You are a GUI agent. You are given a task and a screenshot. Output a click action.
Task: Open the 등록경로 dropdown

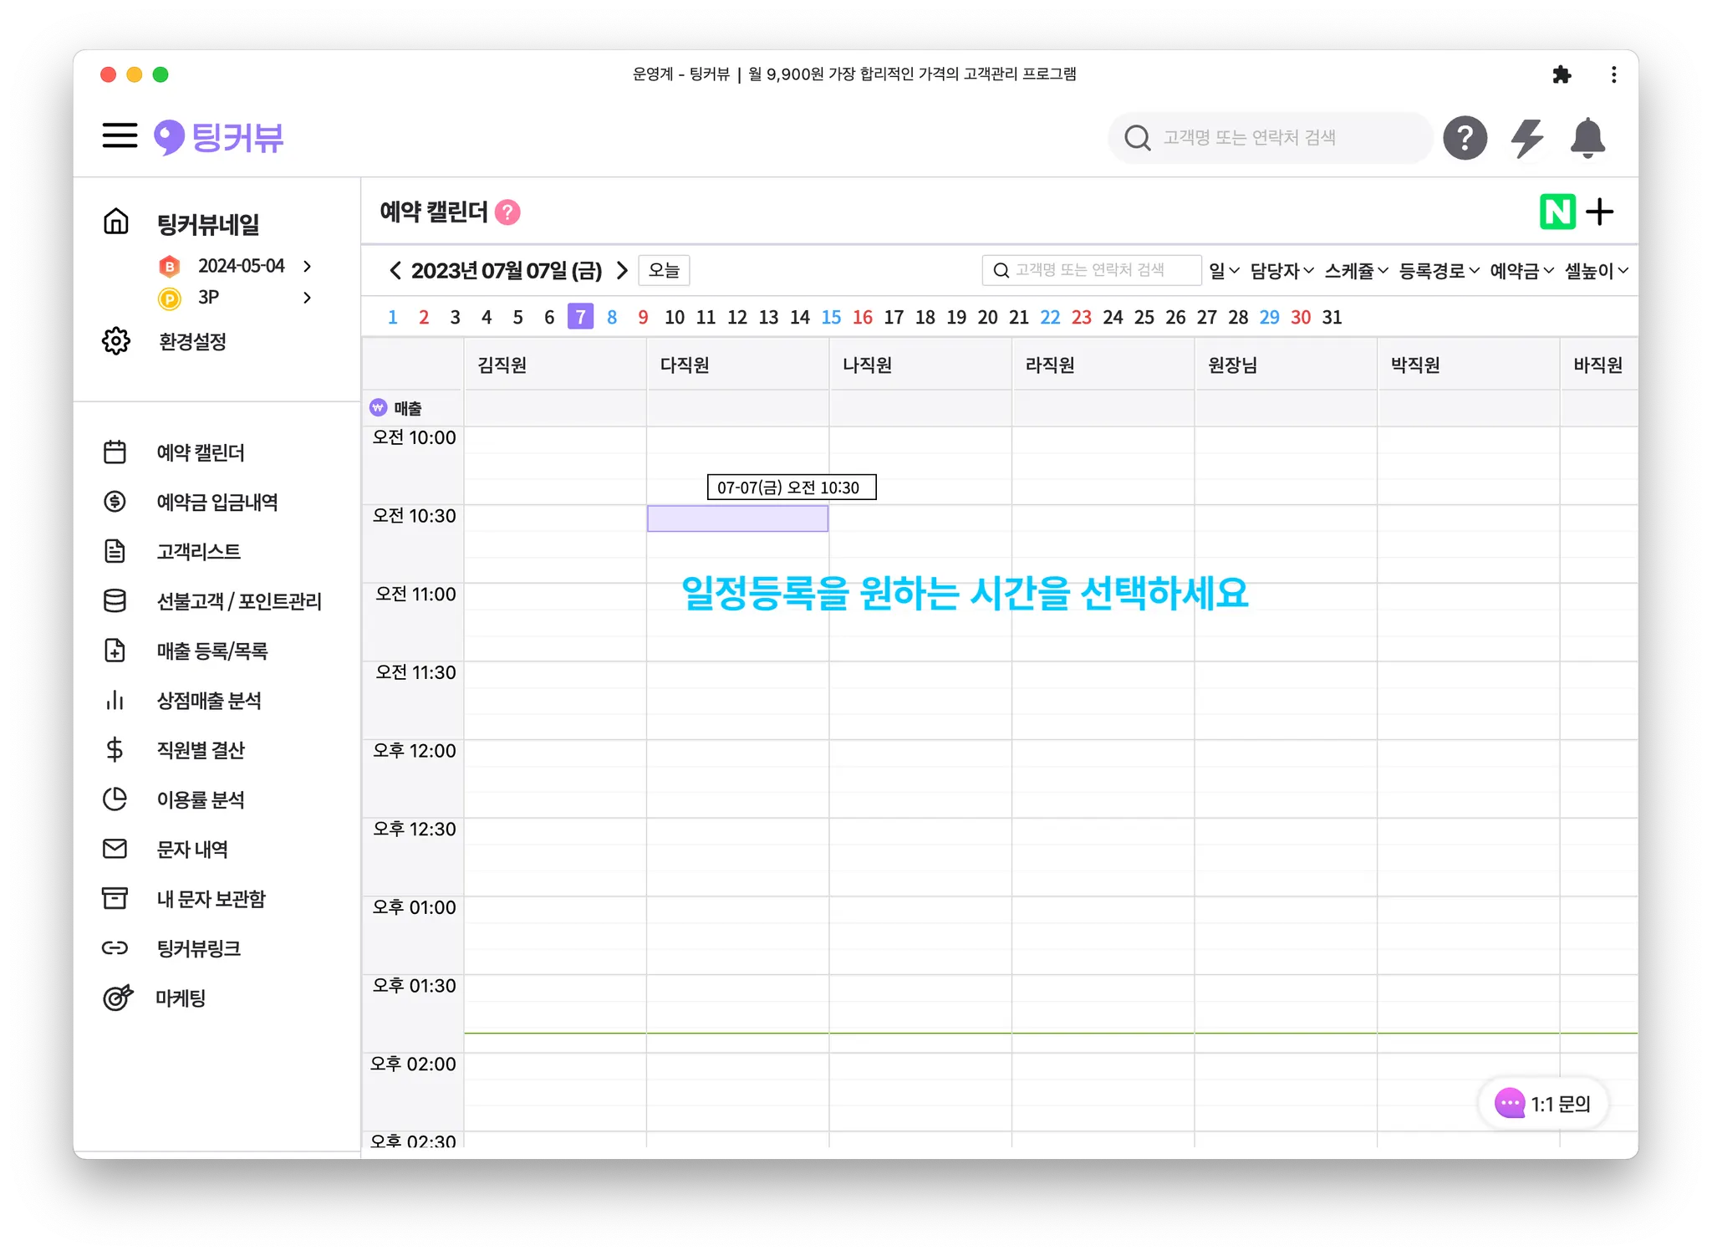click(x=1439, y=271)
